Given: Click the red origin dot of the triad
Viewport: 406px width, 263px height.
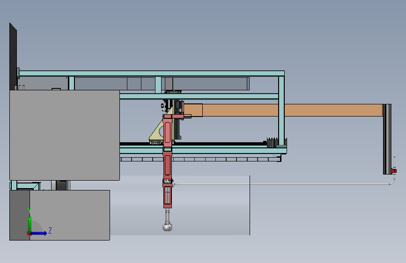Looking at the screenshot, I should 29,234.
